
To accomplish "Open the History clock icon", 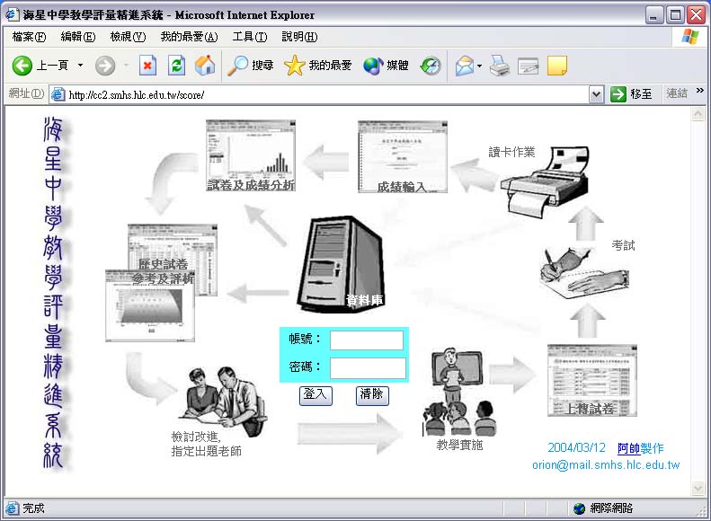I will [431, 66].
